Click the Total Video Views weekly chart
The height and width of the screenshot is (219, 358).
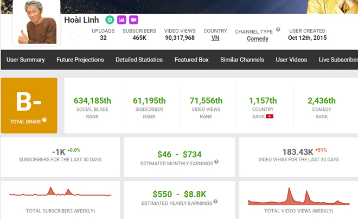tap(298, 196)
